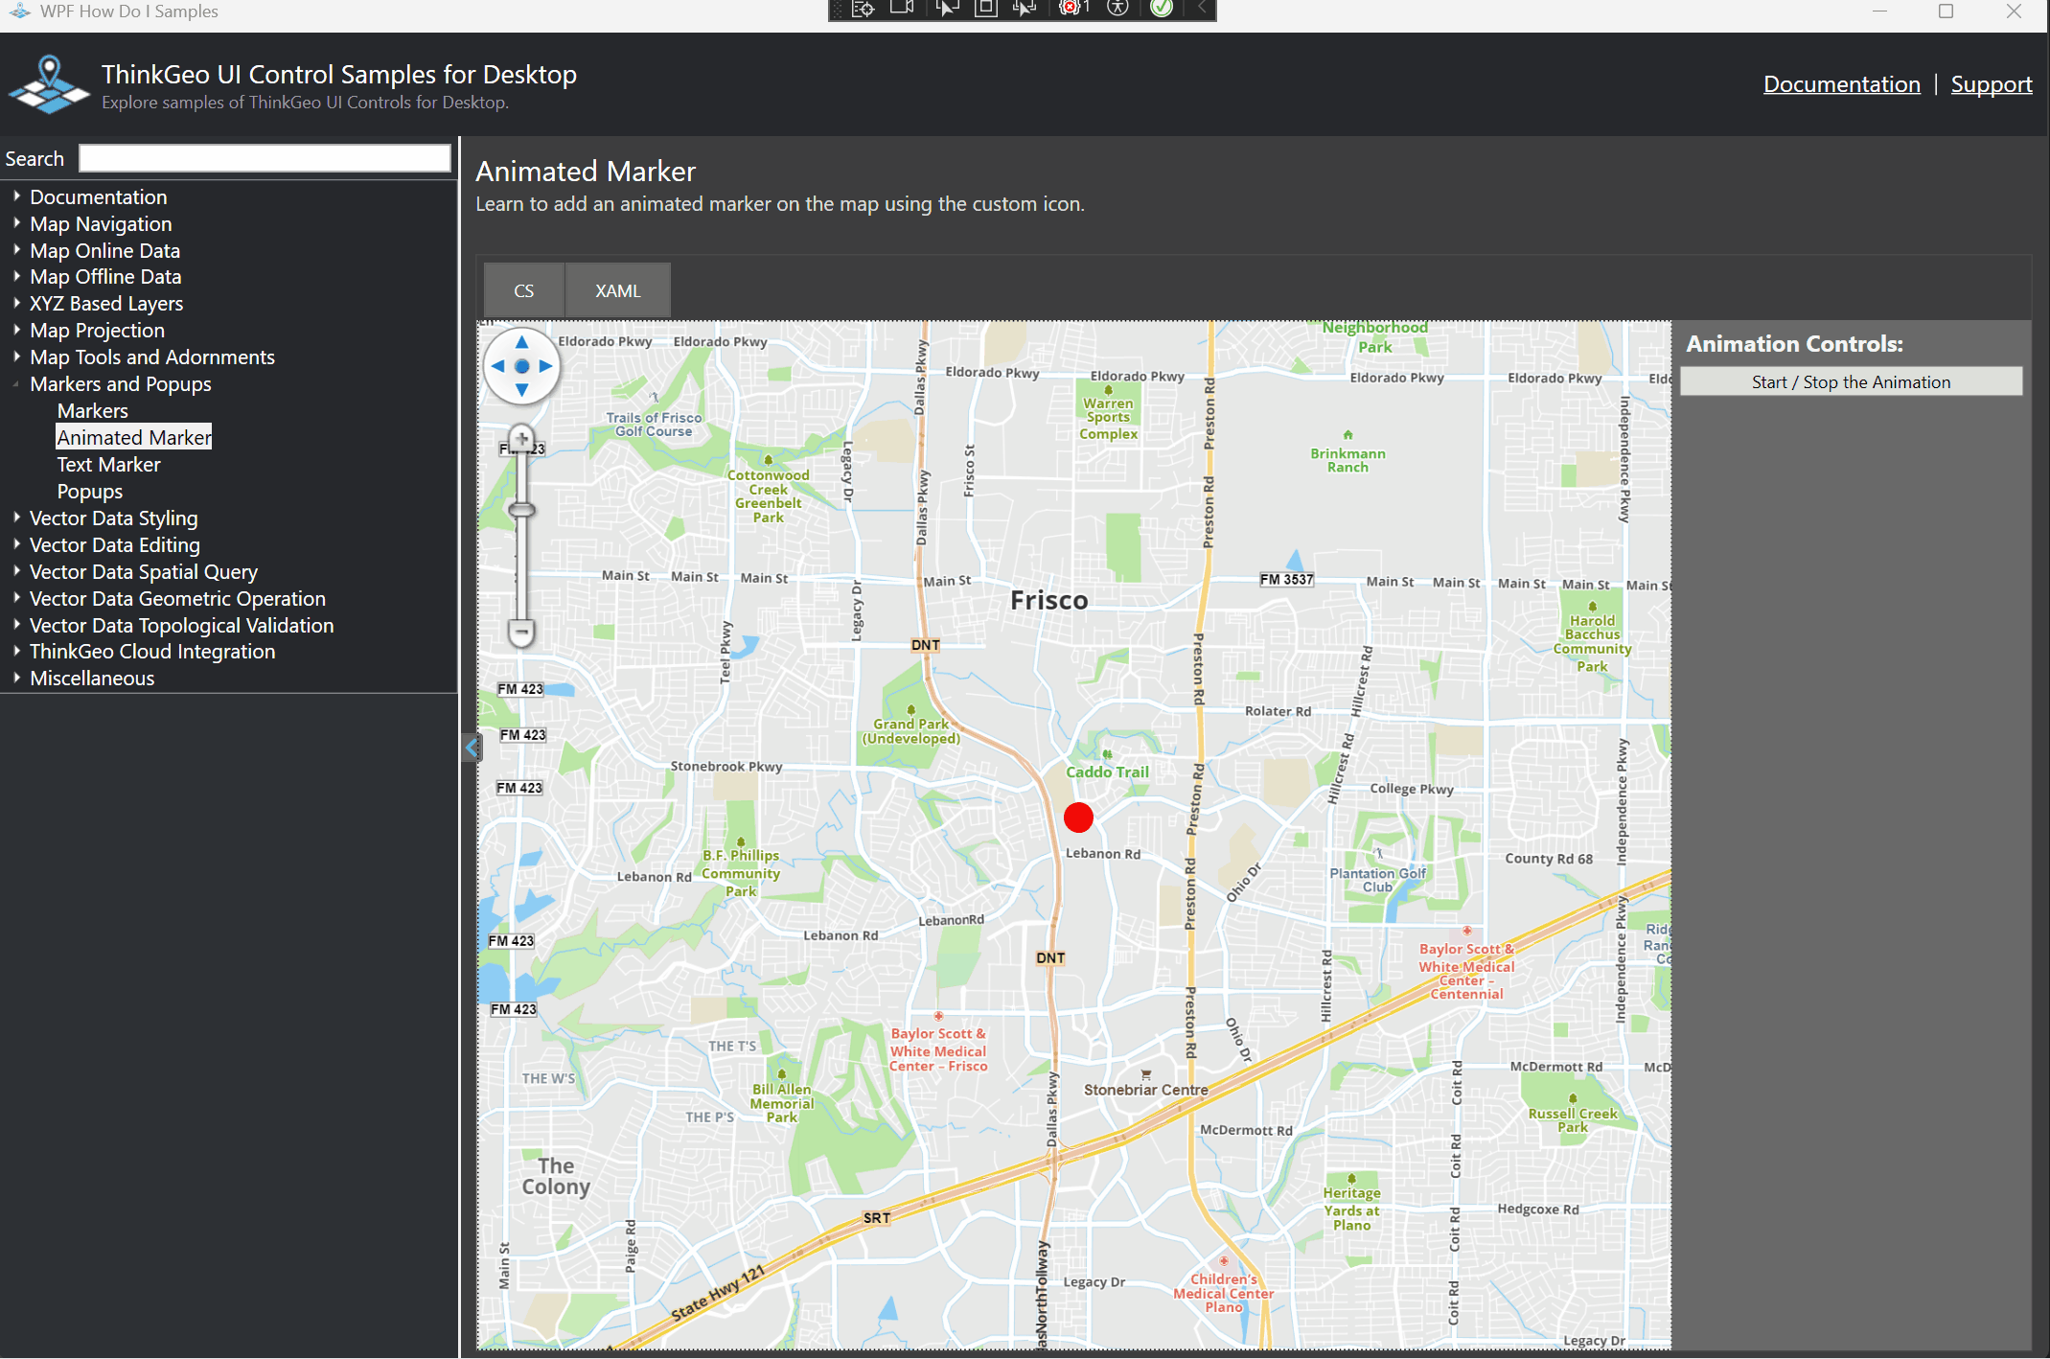
Task: Pan the map down with the arrow
Action: click(x=521, y=390)
